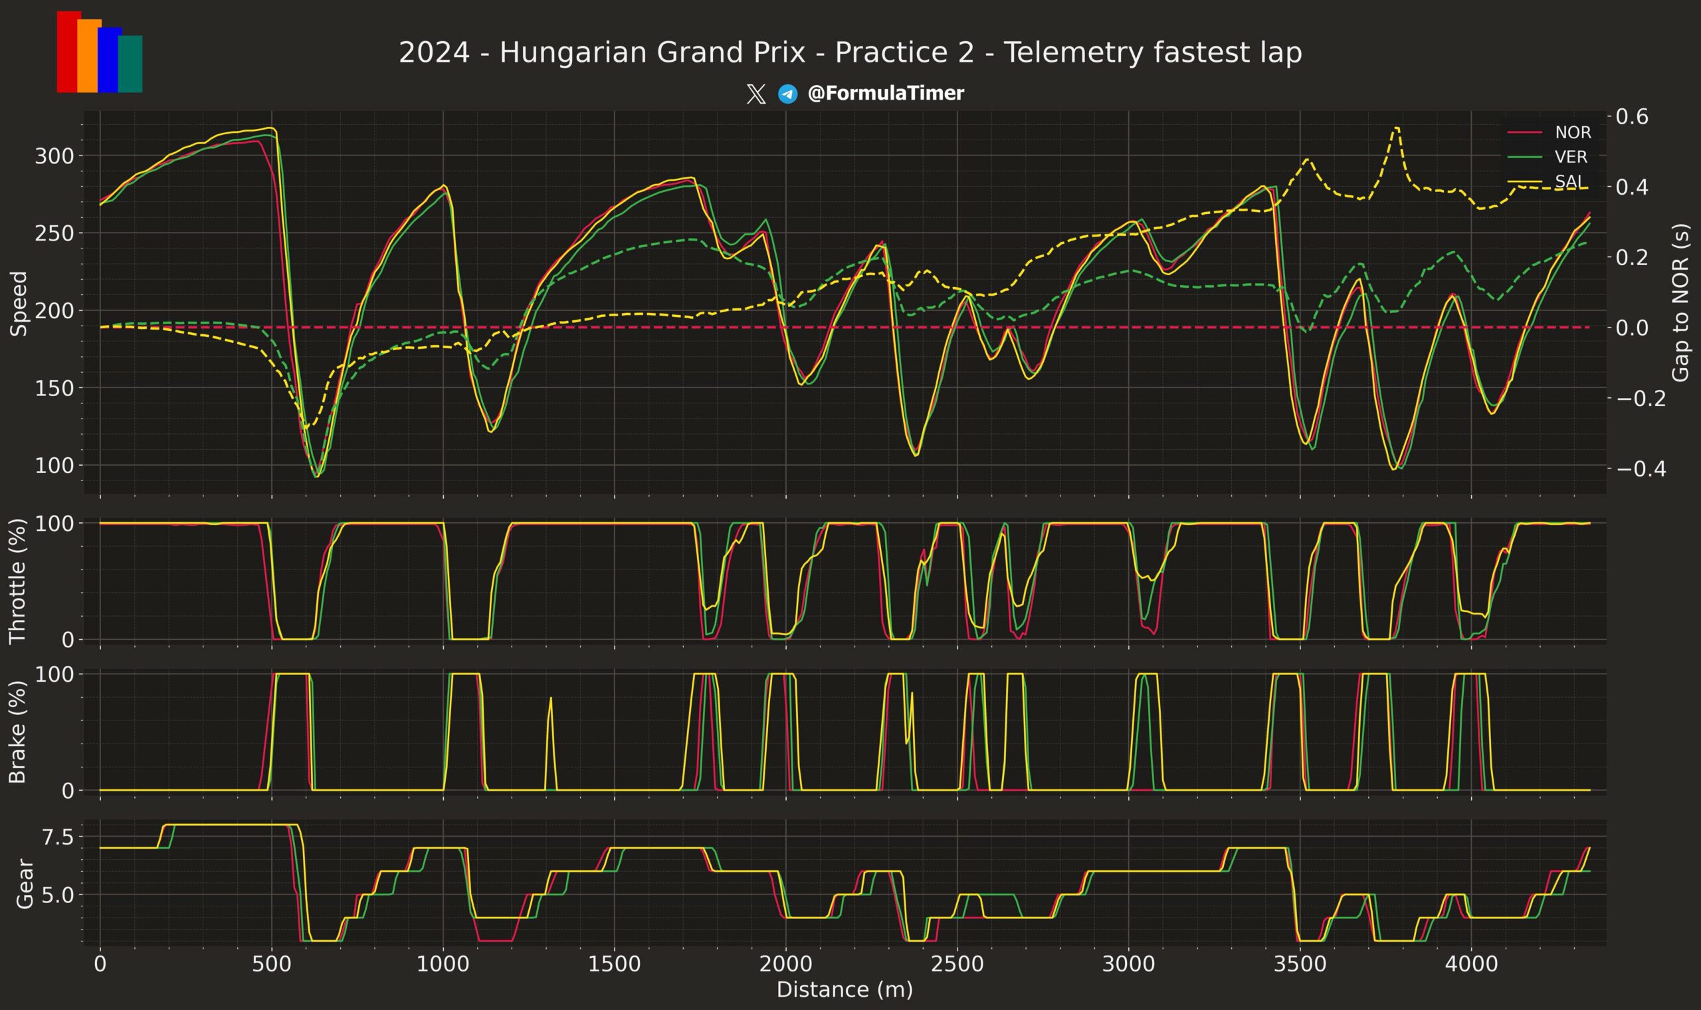The image size is (1701, 1010).
Task: Click the red bar in the logo
Action: pos(66,52)
